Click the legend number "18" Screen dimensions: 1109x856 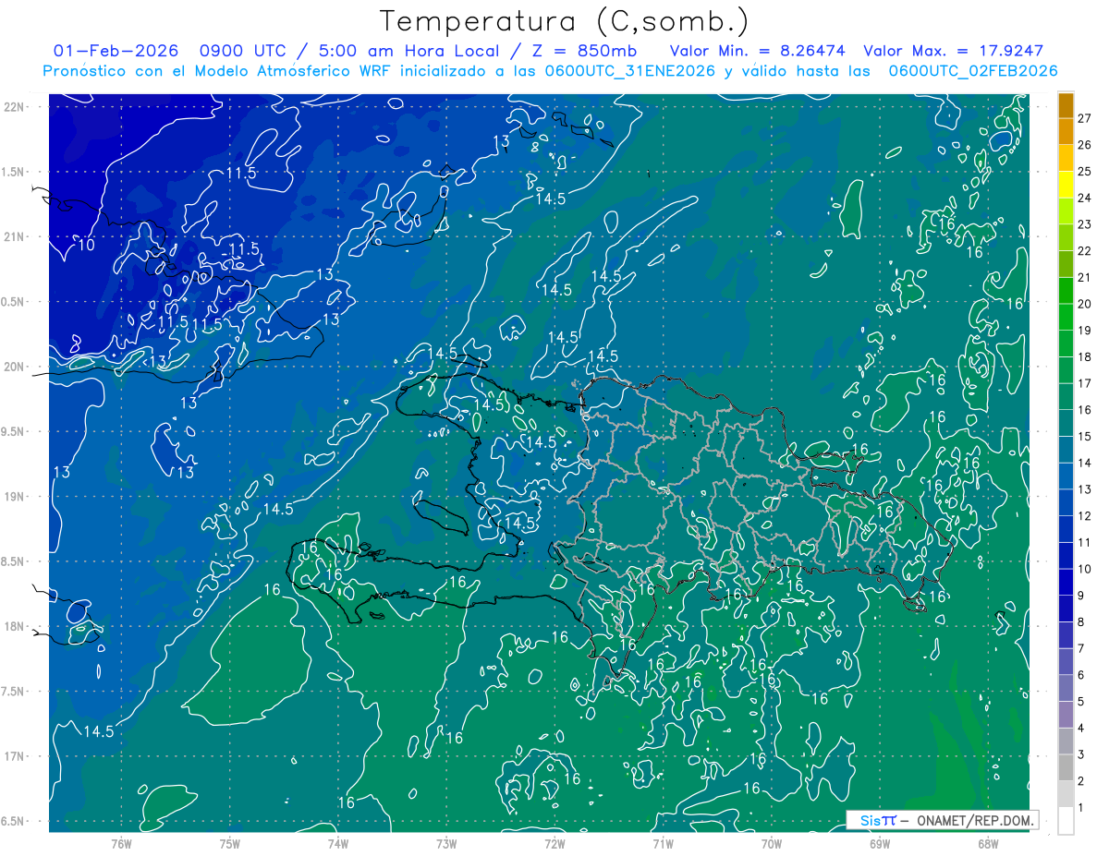[1084, 356]
